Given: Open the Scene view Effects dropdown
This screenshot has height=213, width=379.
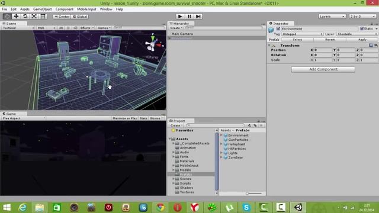Looking at the screenshot, I should click(x=87, y=28).
